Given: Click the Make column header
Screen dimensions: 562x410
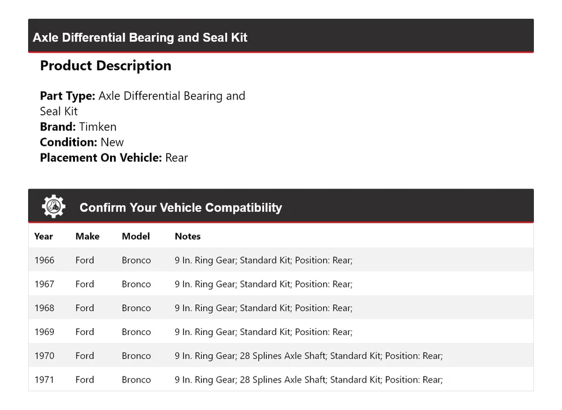Looking at the screenshot, I should click(87, 237).
